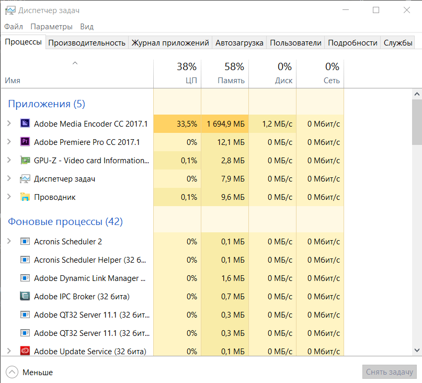
Task: Select the Процессы tab
Action: pos(23,42)
